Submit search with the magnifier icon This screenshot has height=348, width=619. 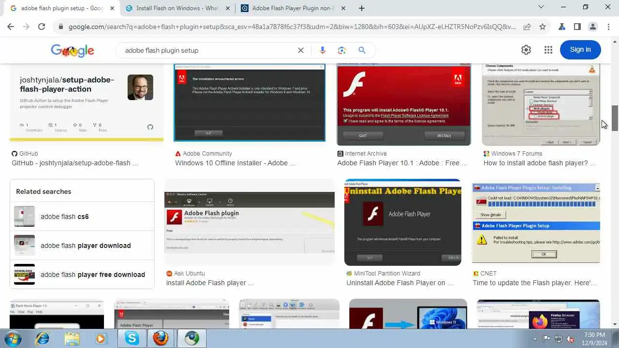pos(362,50)
